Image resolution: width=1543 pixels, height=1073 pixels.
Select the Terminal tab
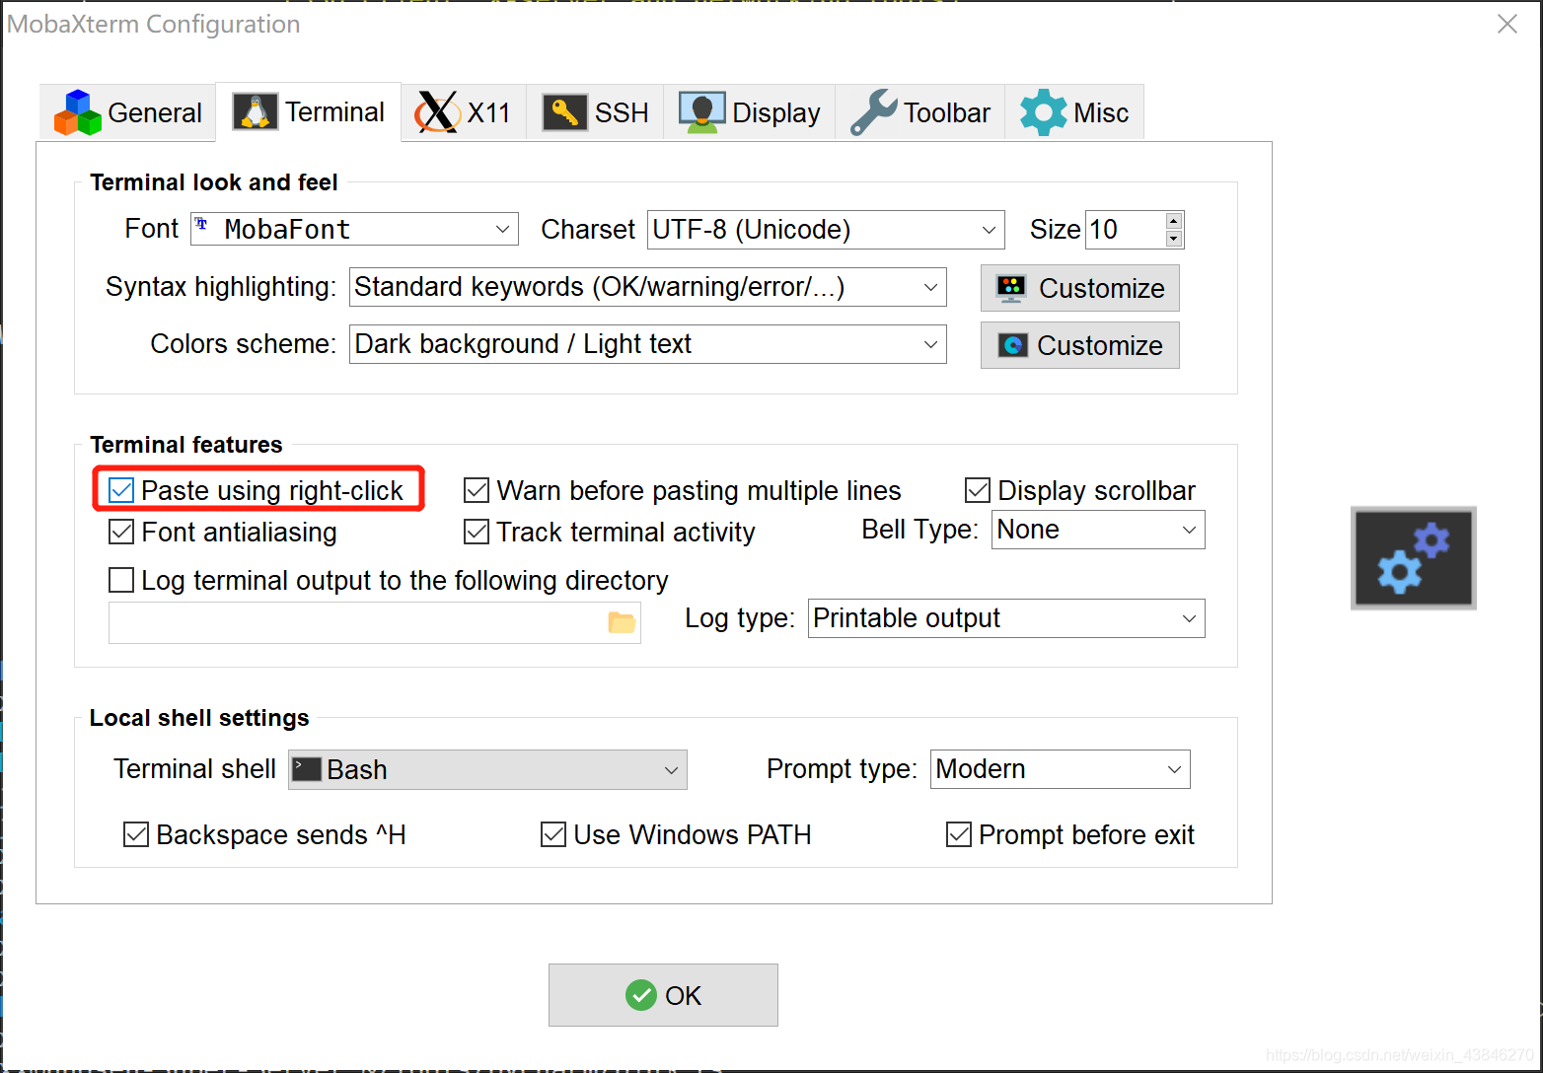click(308, 111)
